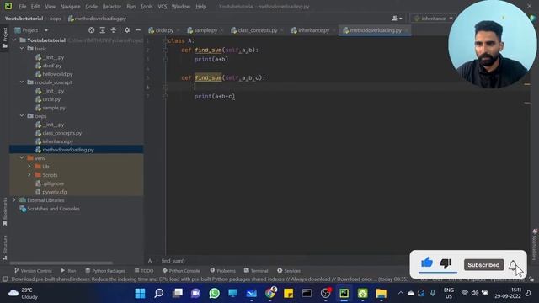Open Windows Search in taskbar
The height and width of the screenshot is (303, 539).
[x=158, y=294]
